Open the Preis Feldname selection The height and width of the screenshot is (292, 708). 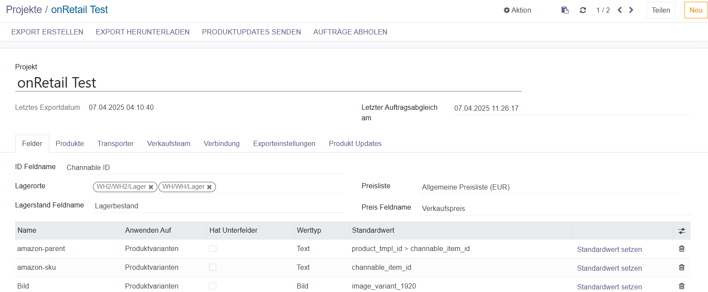[554, 208]
